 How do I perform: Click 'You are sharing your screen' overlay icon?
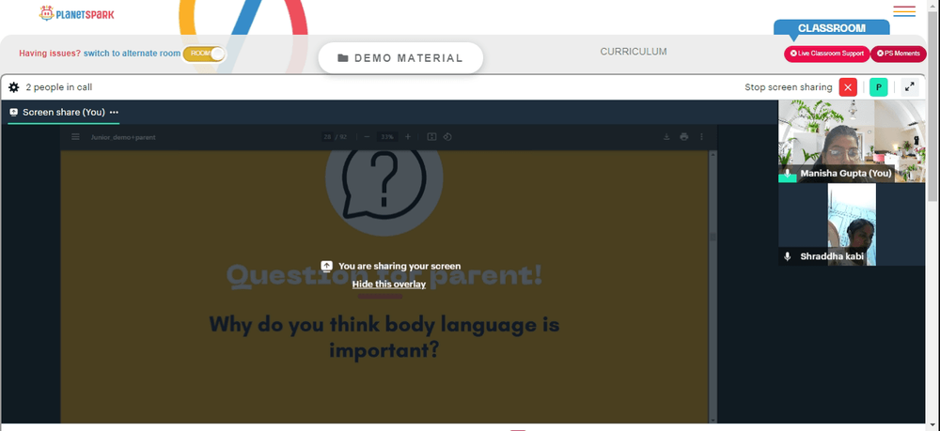327,266
